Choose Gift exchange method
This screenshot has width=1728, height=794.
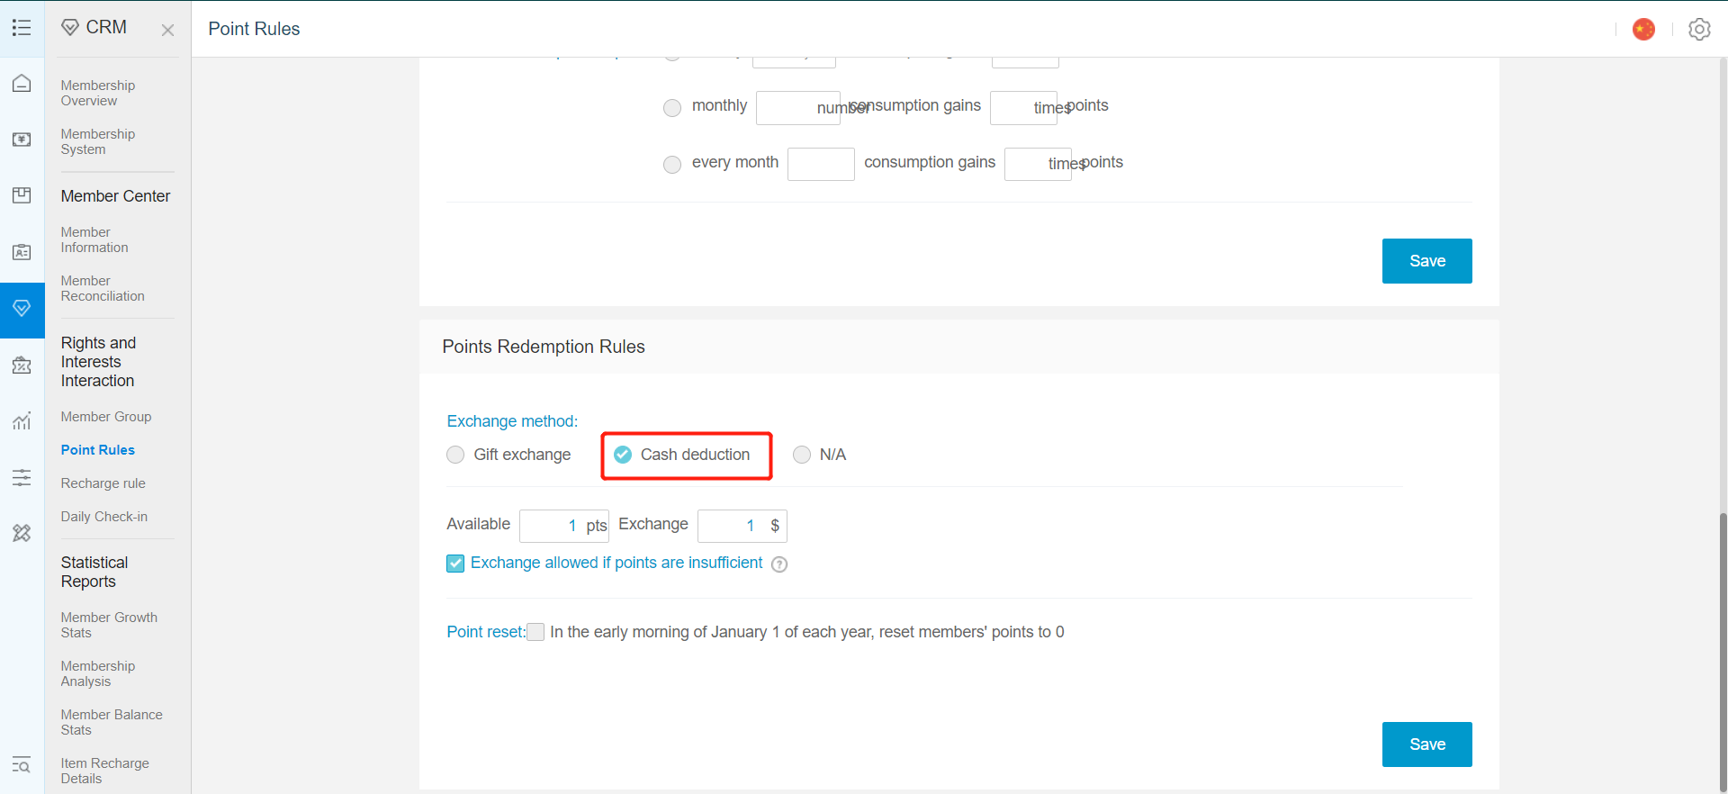[455, 455]
